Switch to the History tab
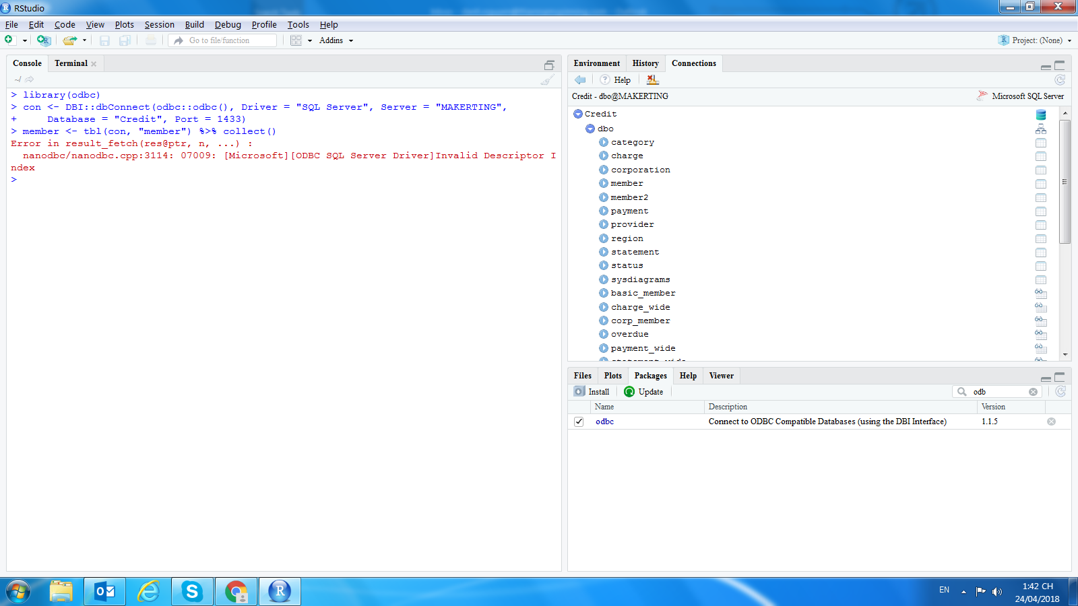Screen dimensions: 1078x606 click(x=645, y=63)
